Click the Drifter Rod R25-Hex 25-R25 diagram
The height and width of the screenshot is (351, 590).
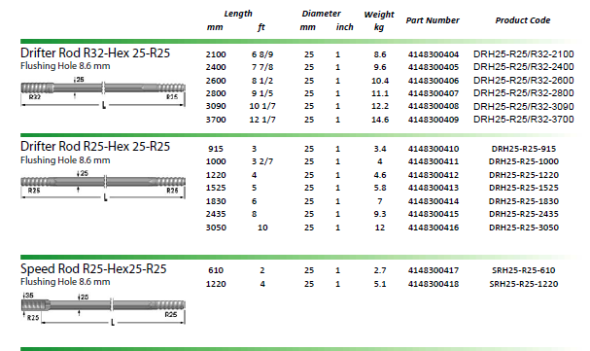(x=103, y=186)
